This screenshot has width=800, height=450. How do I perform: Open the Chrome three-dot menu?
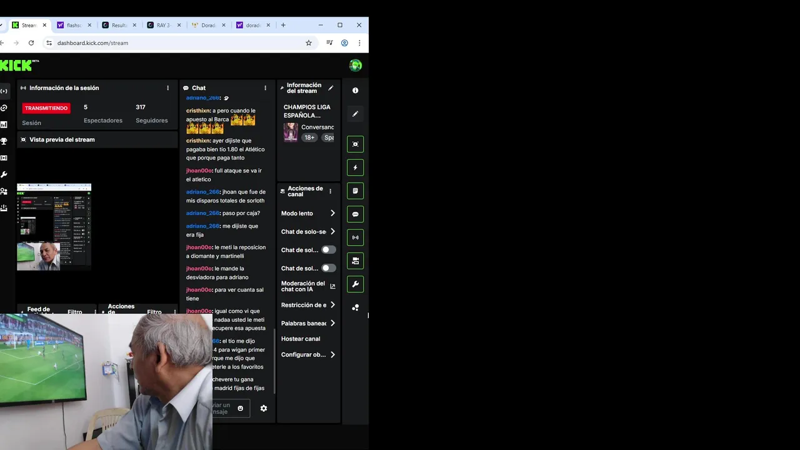tap(359, 43)
